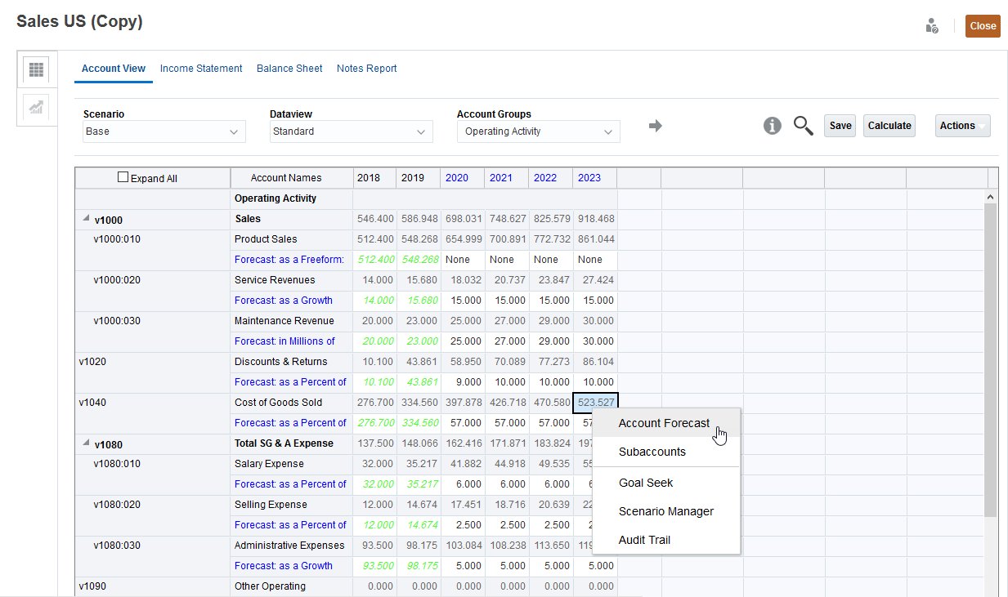This screenshot has height=597, width=1008.
Task: Click the gray forward arrow icon
Action: pos(655,125)
